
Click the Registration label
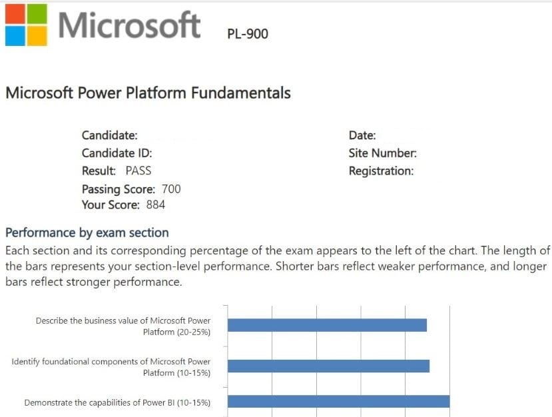(x=381, y=171)
